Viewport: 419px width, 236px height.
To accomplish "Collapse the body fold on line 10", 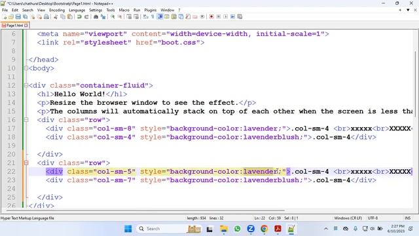I will [x=26, y=68].
